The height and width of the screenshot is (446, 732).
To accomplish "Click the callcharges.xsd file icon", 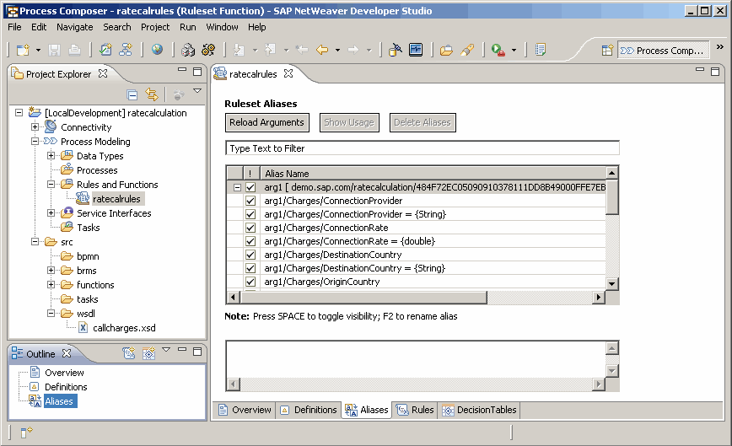I will (x=83, y=328).
